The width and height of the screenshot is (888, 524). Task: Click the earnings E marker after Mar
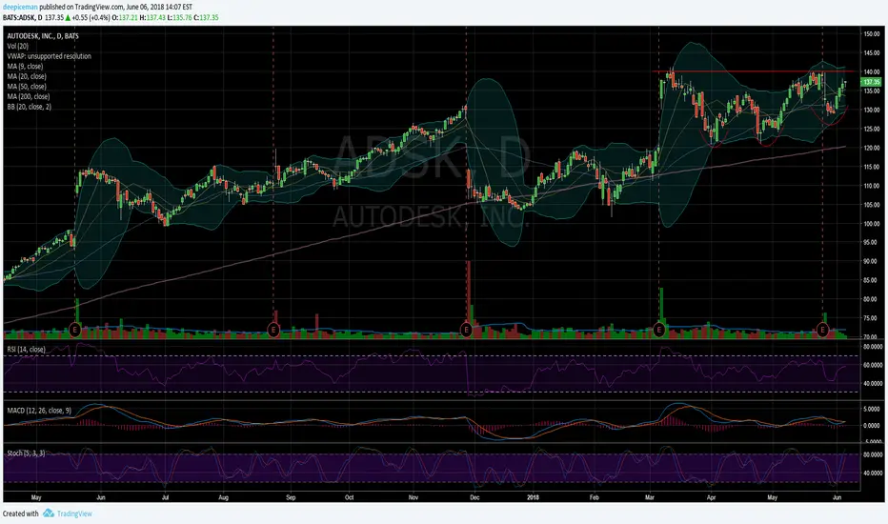[659, 329]
